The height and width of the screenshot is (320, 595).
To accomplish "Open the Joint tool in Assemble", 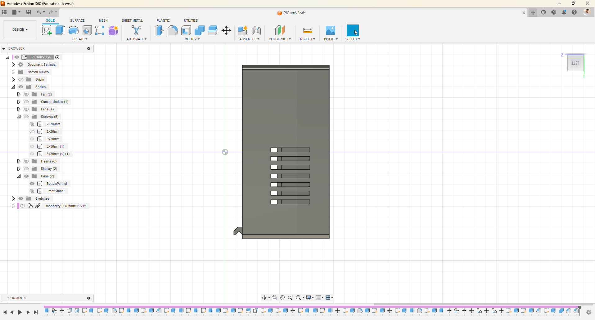I will pyautogui.click(x=256, y=30).
